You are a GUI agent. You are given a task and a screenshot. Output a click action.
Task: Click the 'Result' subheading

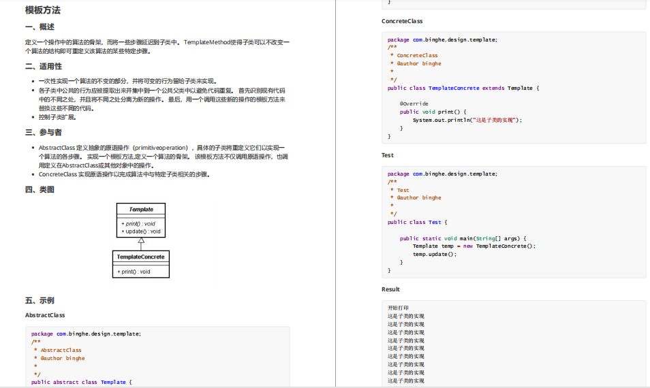[x=390, y=289]
